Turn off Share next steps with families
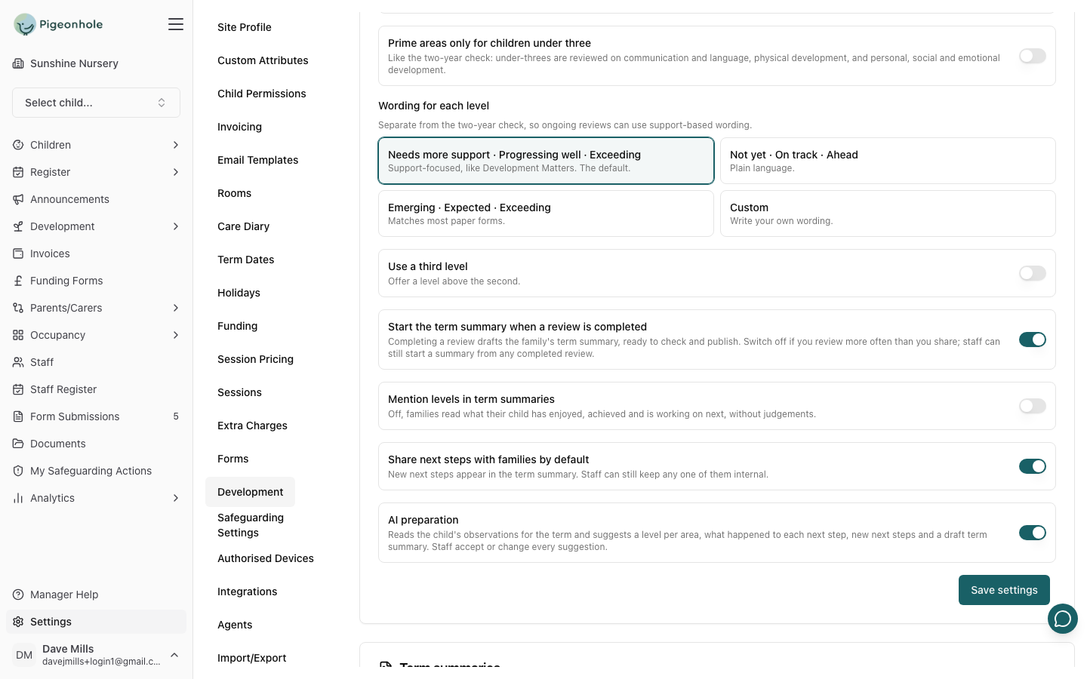 (1033, 466)
